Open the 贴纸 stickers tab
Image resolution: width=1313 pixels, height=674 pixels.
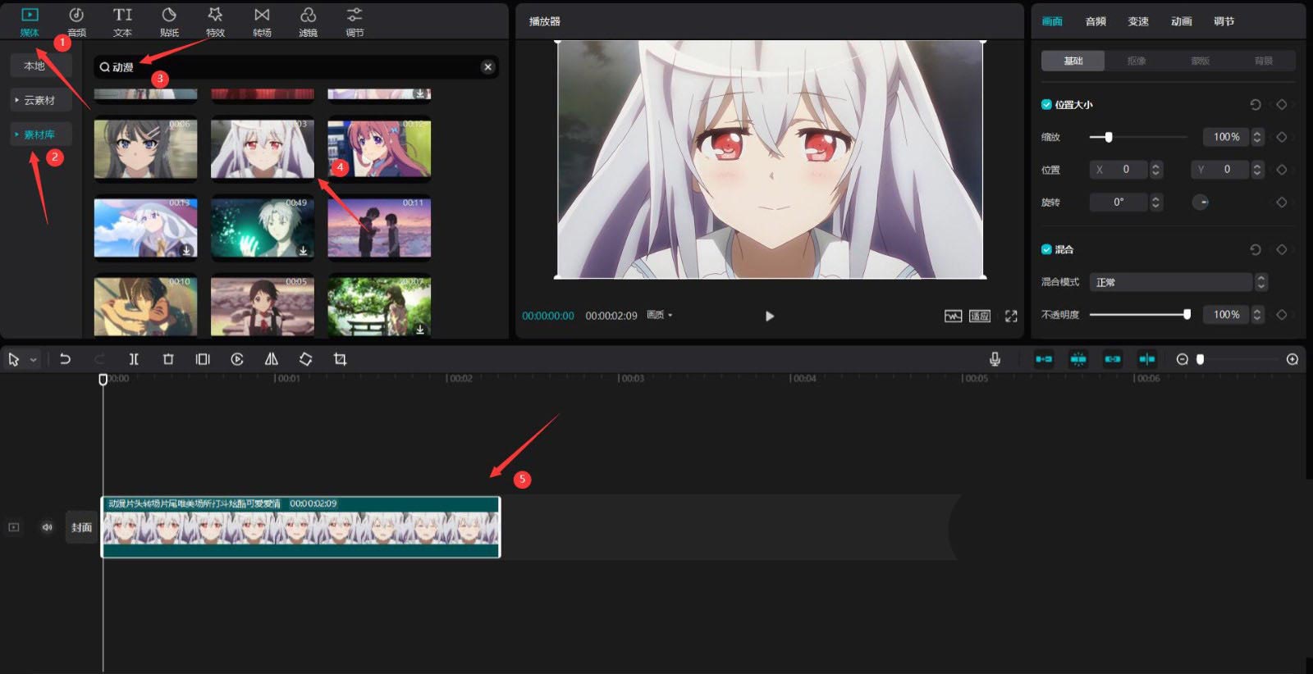169,22
